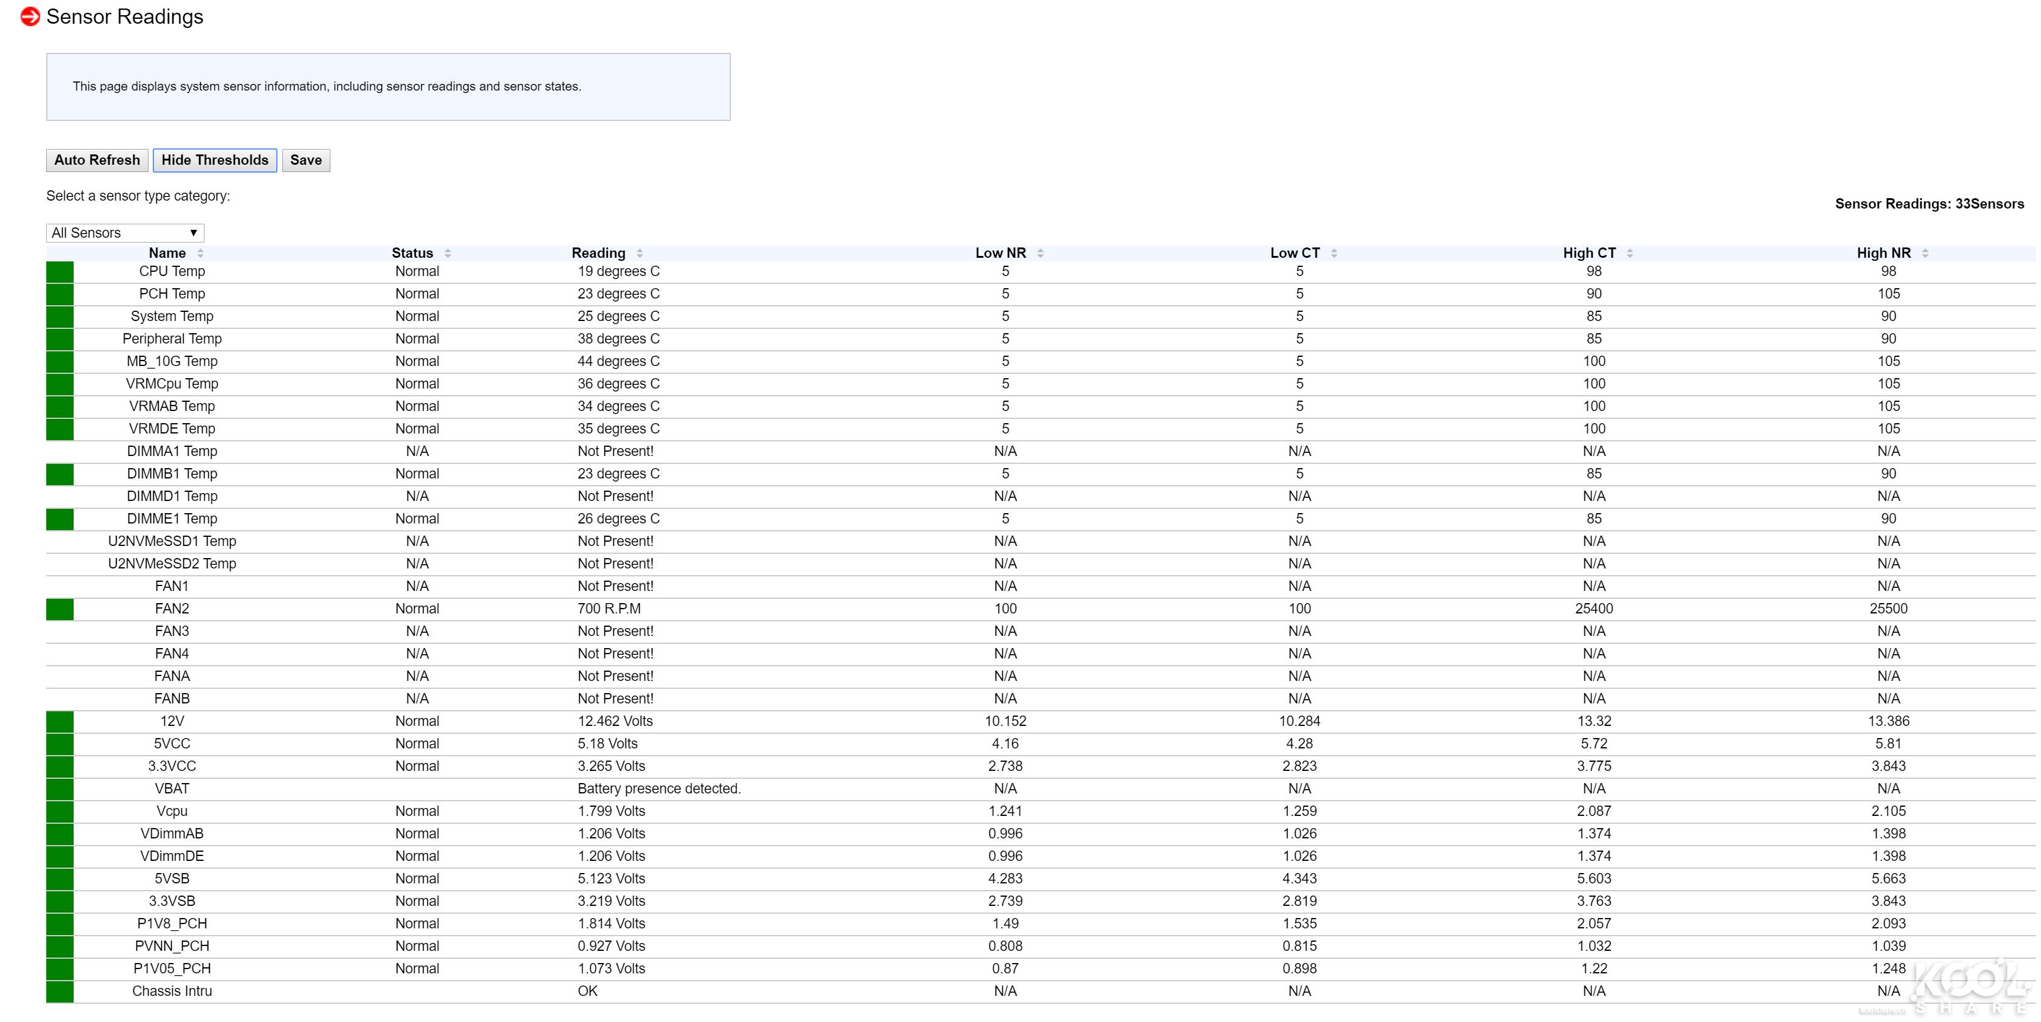This screenshot has width=2041, height=1022.
Task: Sort by Low NR sort arrows
Action: click(1041, 254)
